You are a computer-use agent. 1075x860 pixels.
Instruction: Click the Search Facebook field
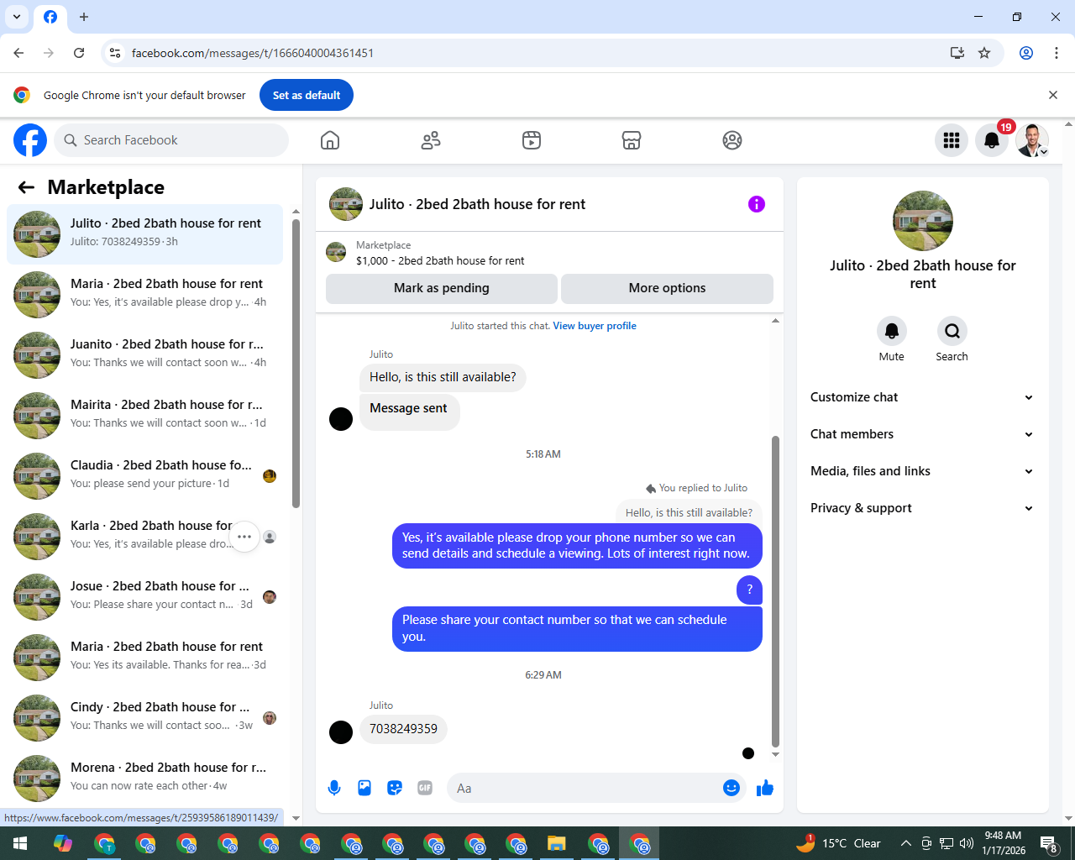coord(171,140)
